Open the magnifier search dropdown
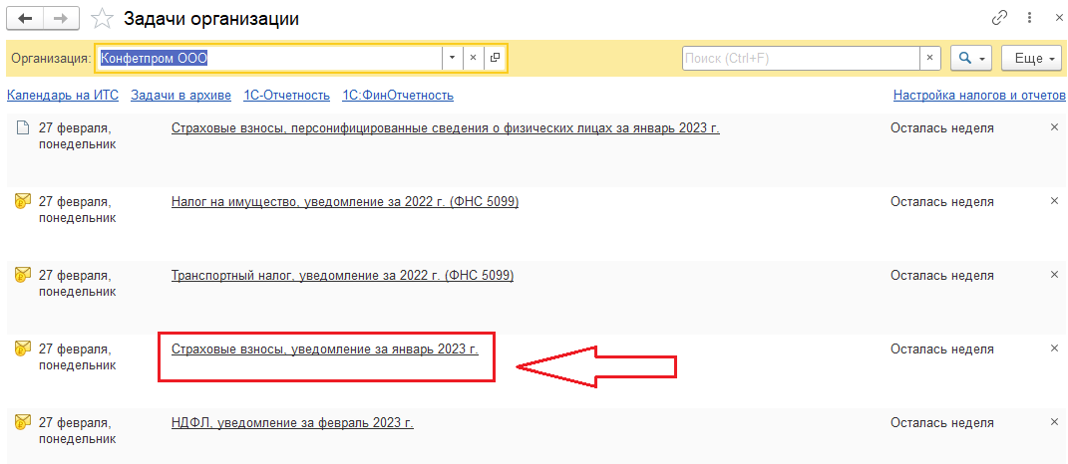This screenshot has height=464, width=1068. pos(970,58)
